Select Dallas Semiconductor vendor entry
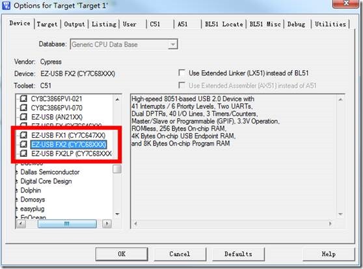Screen dimensions: 363x269 50,172
